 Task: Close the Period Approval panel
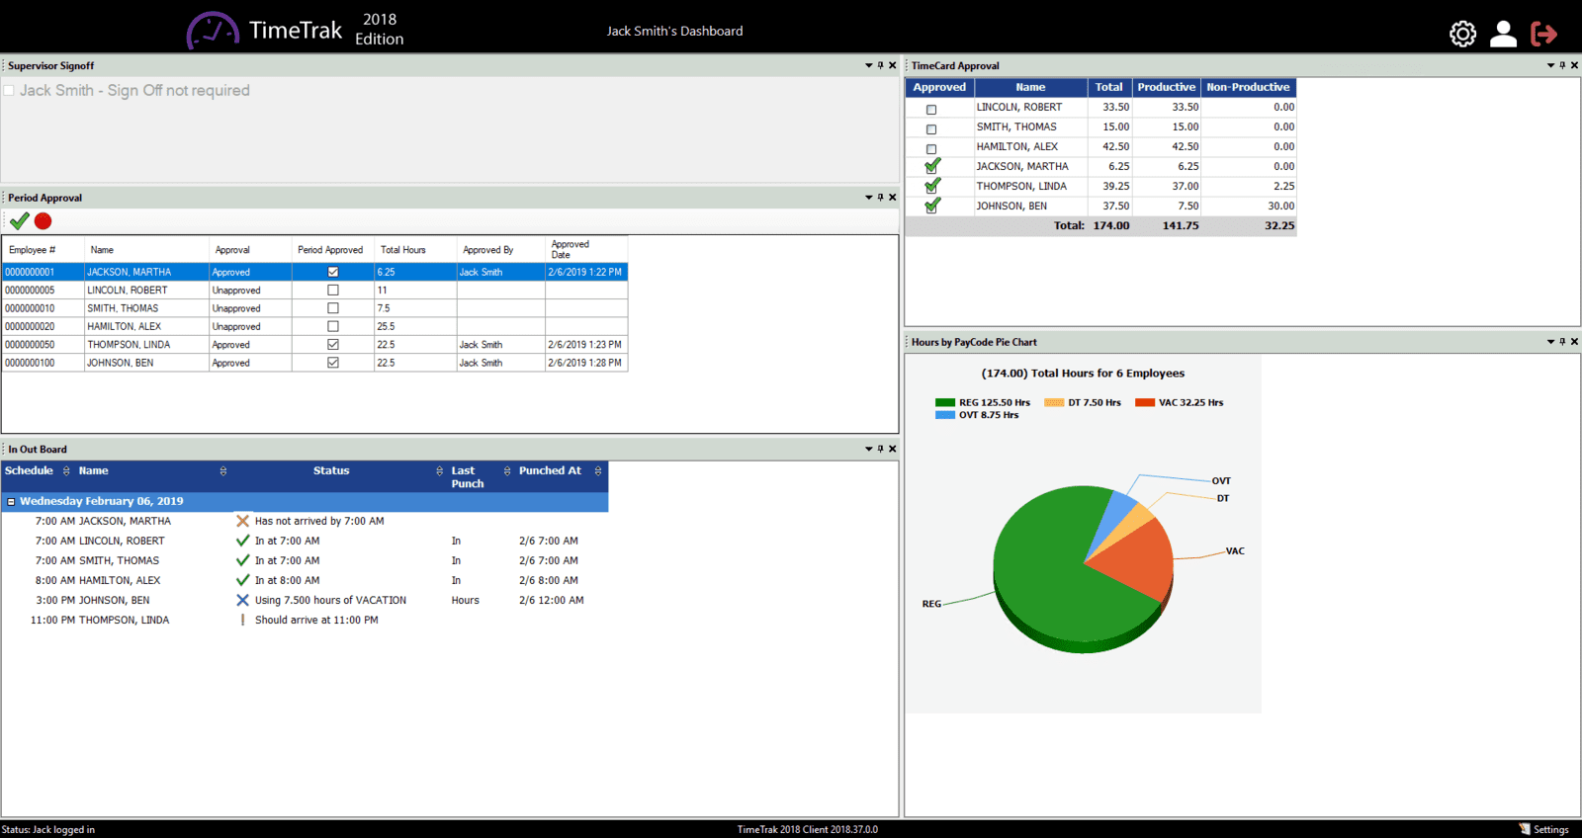click(892, 198)
